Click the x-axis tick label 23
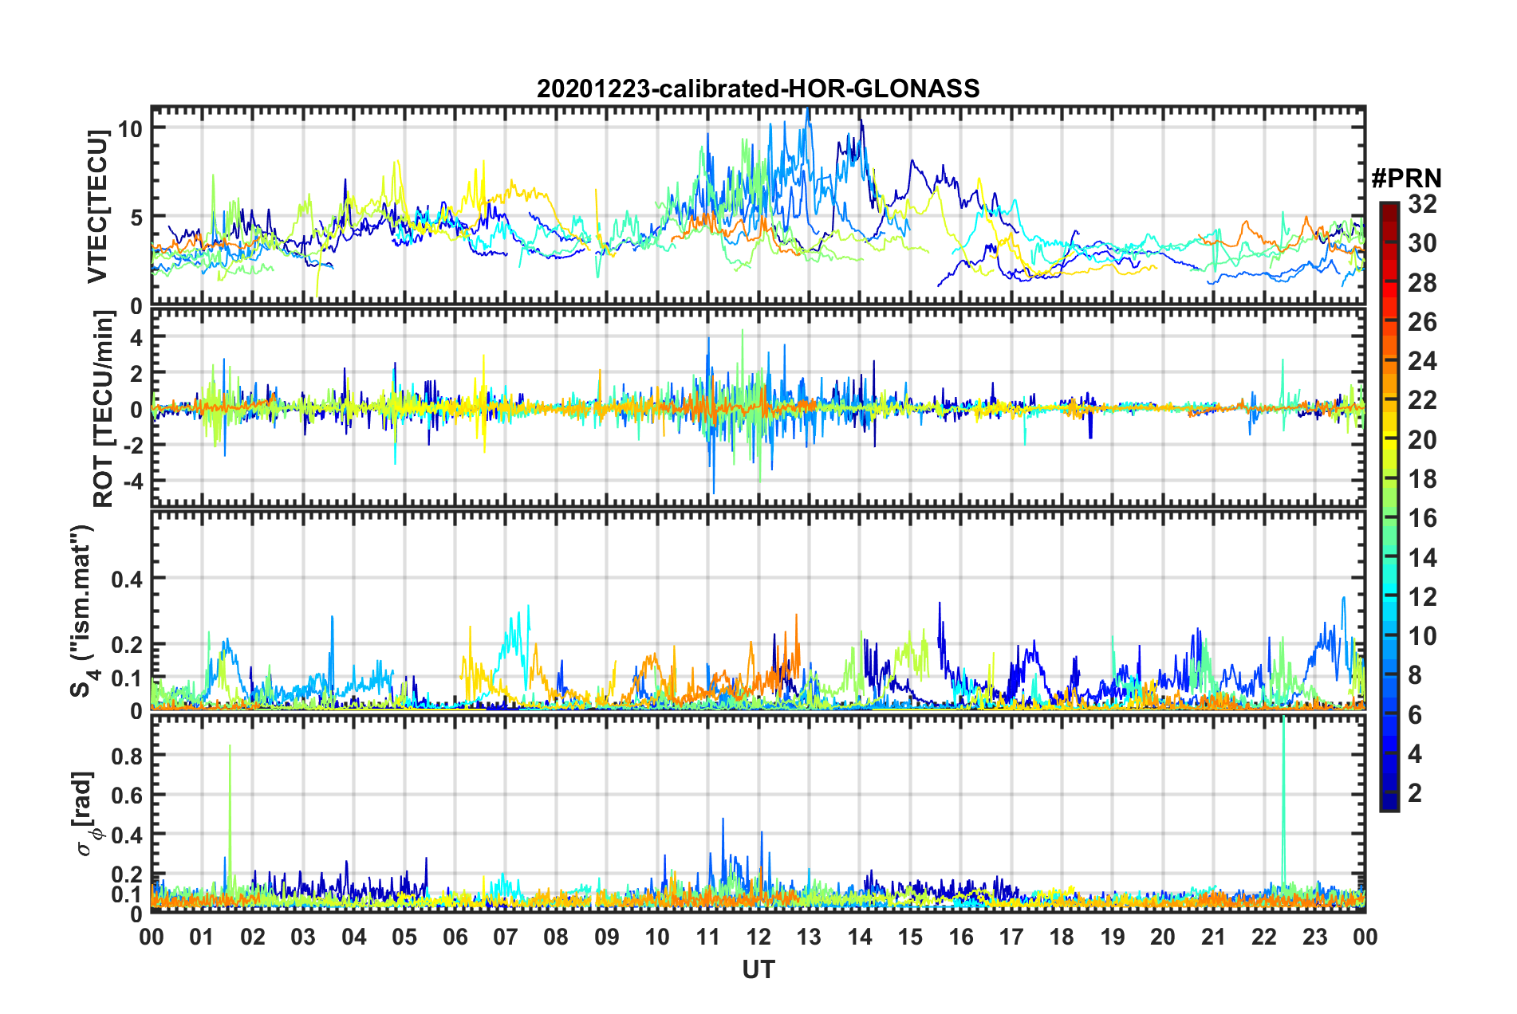 click(x=1314, y=936)
